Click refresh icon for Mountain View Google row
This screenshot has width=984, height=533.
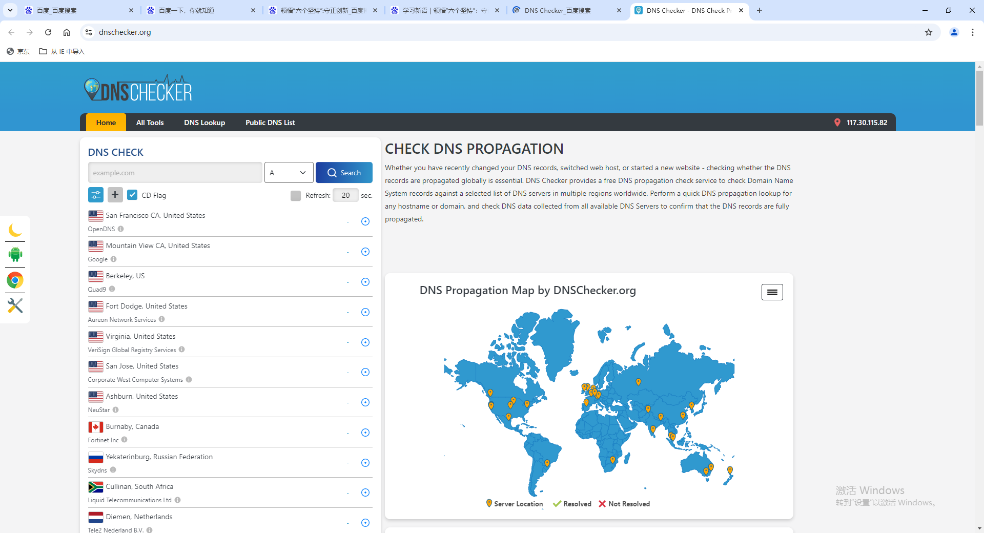365,252
